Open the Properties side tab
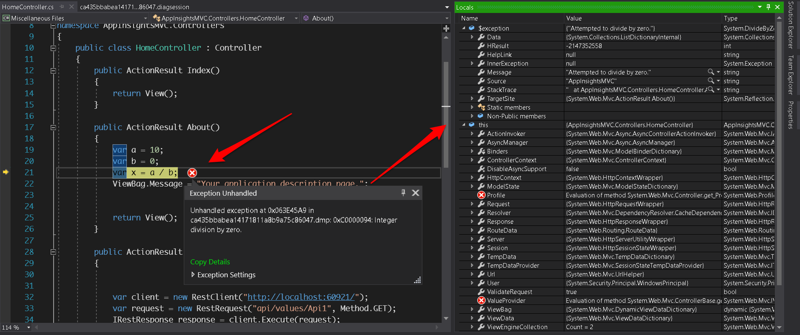The height and width of the screenshot is (335, 800). [791, 115]
